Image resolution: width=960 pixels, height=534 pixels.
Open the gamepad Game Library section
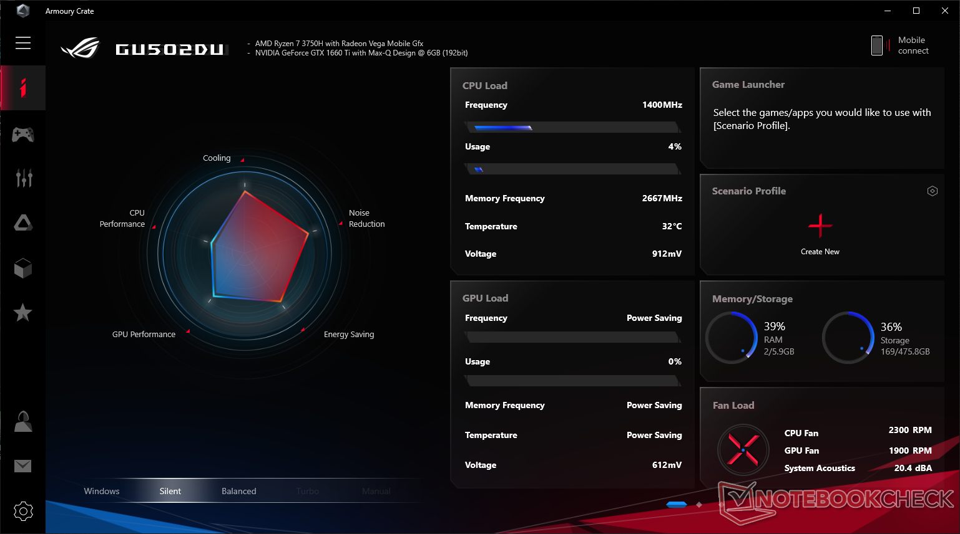click(x=23, y=134)
